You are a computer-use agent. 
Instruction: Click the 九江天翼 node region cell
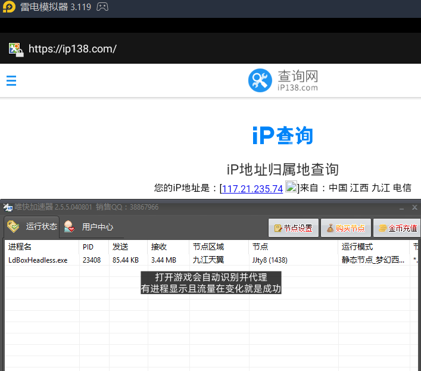208,260
